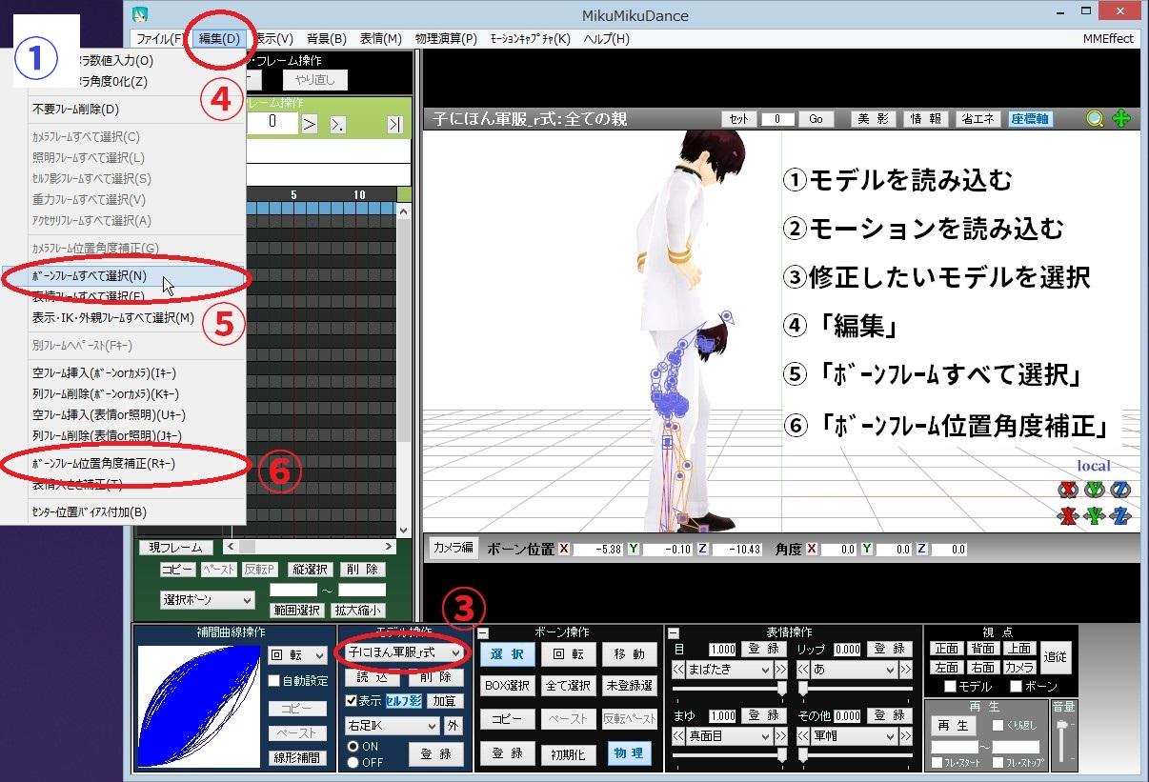The height and width of the screenshot is (782, 1149).
Task: Click the magnifier zoom icon in viewport
Action: [1095, 119]
